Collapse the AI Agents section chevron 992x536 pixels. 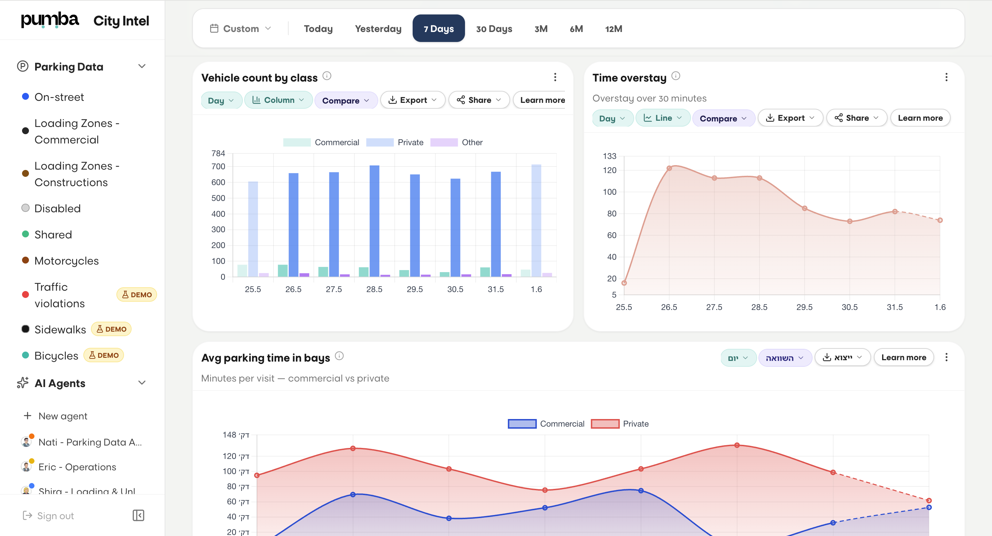pos(142,383)
